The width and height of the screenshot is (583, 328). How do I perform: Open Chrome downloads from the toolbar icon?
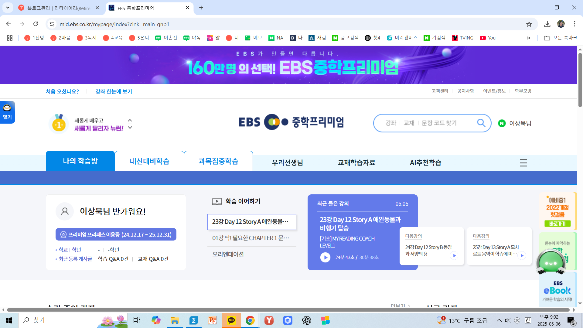(x=547, y=24)
